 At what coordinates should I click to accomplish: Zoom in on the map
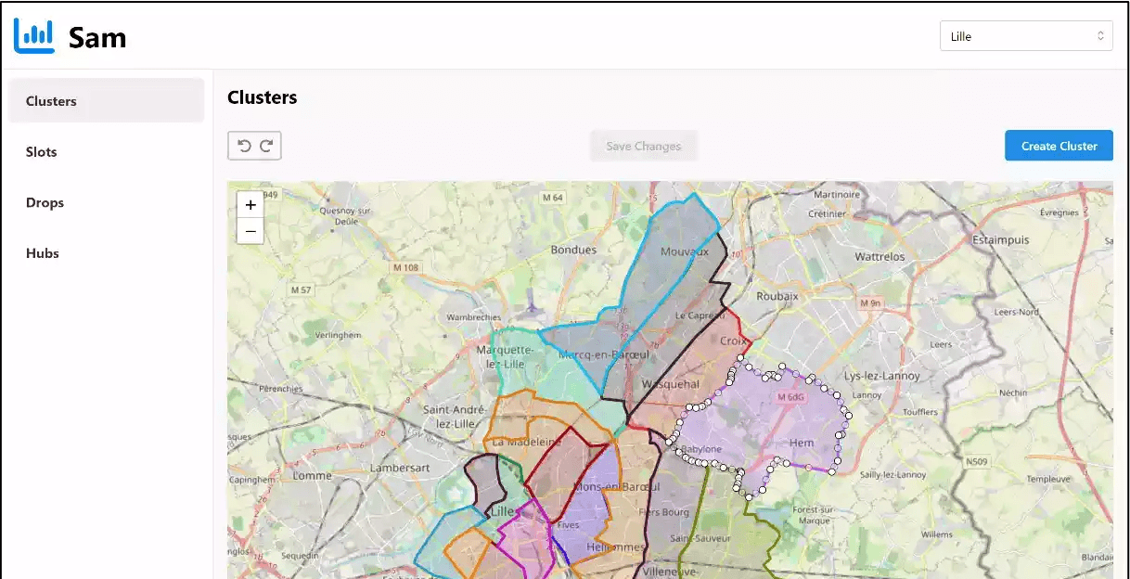coord(250,205)
